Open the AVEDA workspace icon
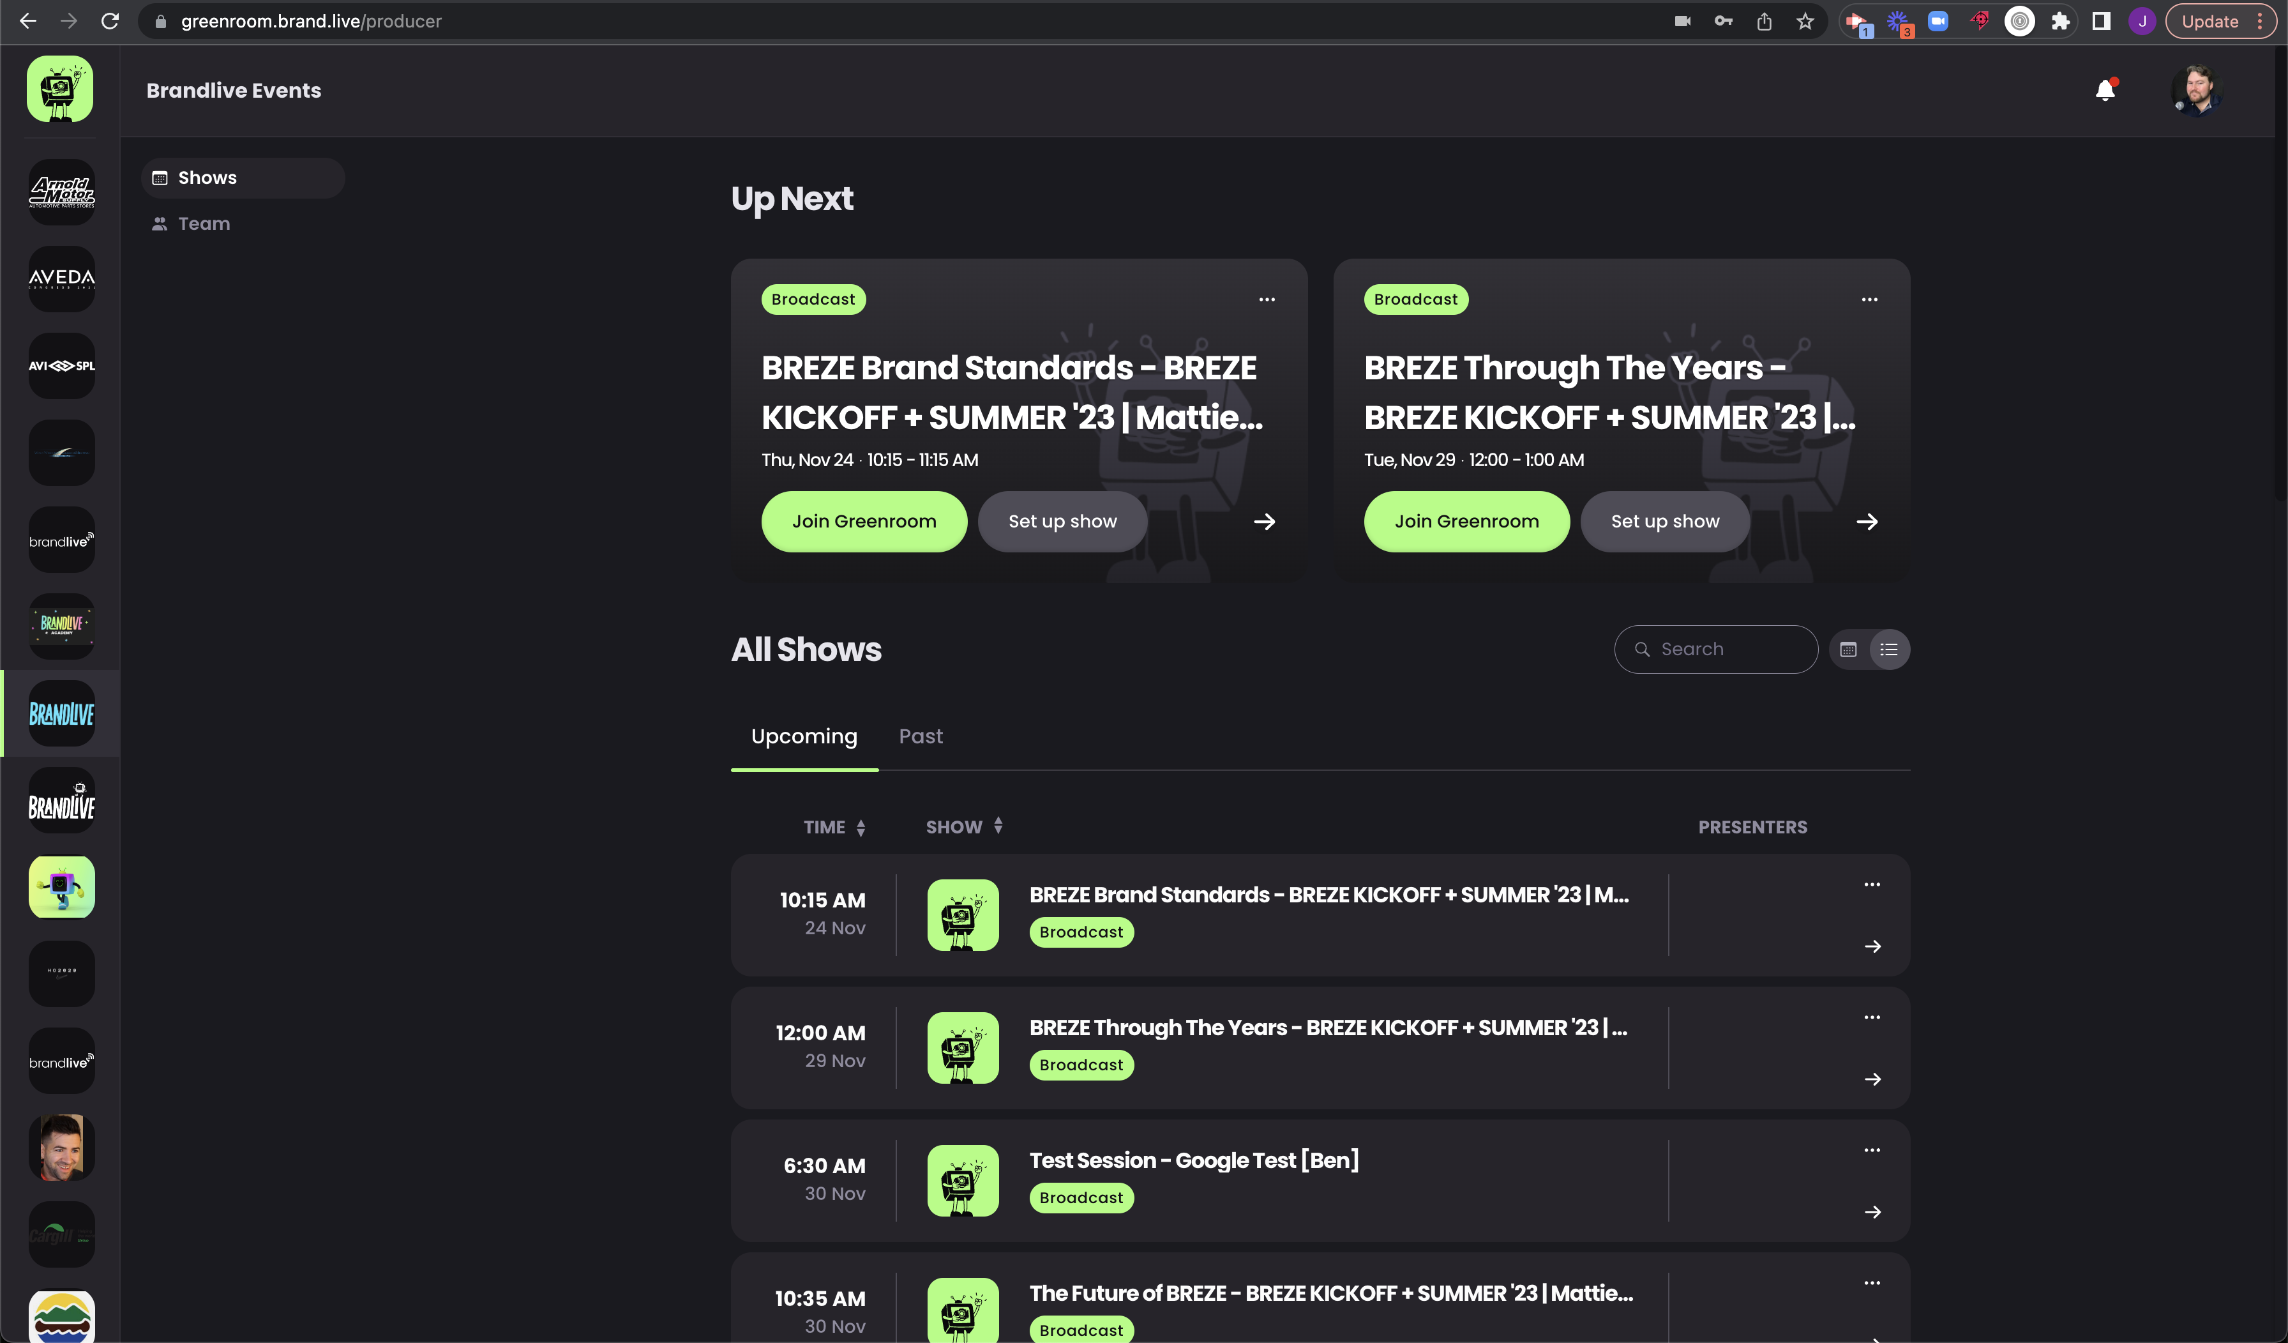The width and height of the screenshot is (2288, 1343). coord(61,279)
